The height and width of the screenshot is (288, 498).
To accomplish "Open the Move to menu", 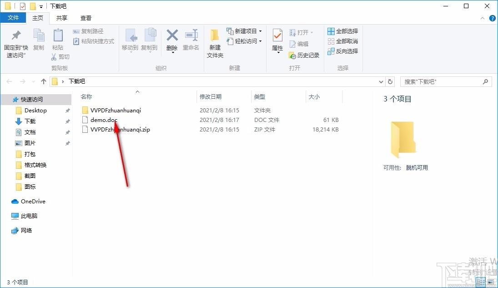I will [130, 40].
